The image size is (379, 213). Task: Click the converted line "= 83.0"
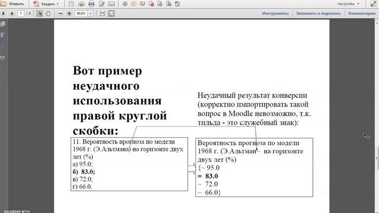click(208, 176)
